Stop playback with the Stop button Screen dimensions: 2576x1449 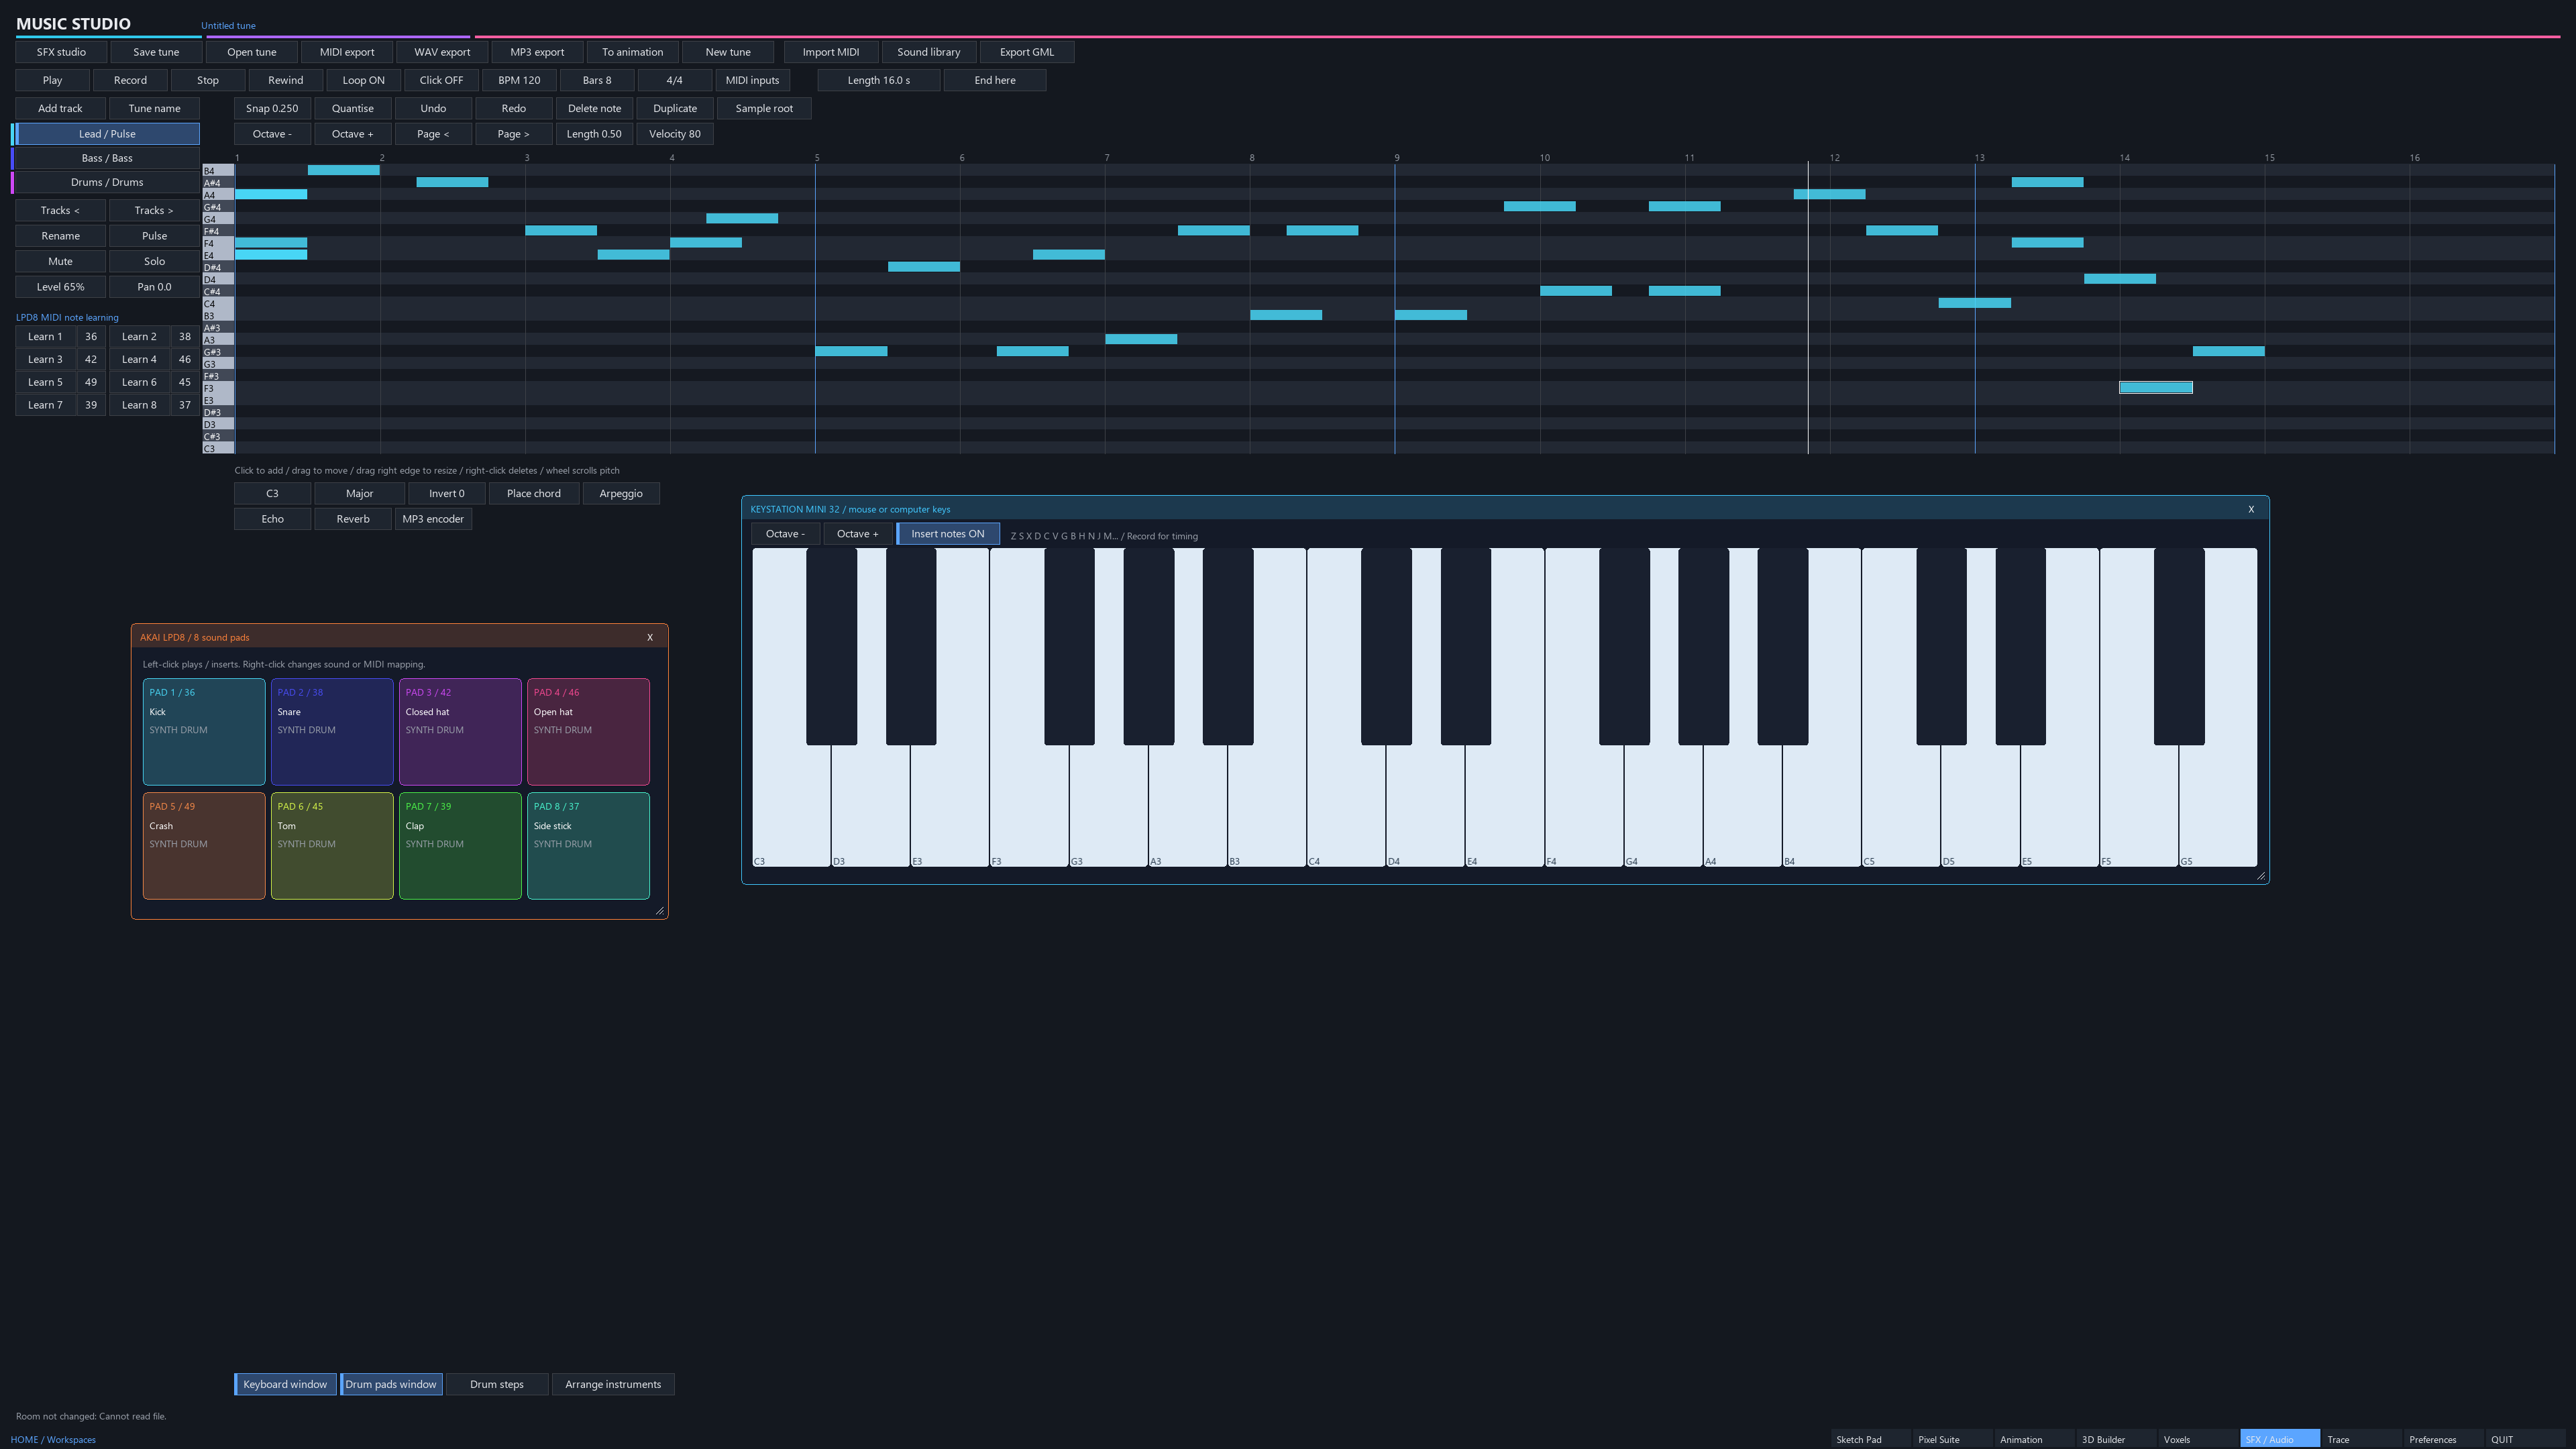[x=208, y=80]
